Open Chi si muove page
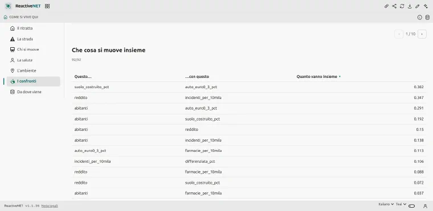Screen dimensions: 433x211 34,49
